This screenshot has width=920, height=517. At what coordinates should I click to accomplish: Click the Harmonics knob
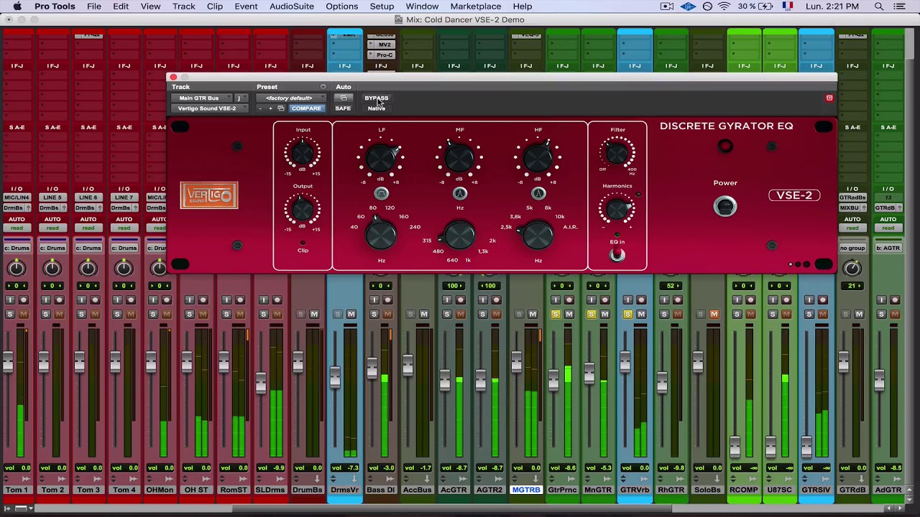pyautogui.click(x=617, y=209)
